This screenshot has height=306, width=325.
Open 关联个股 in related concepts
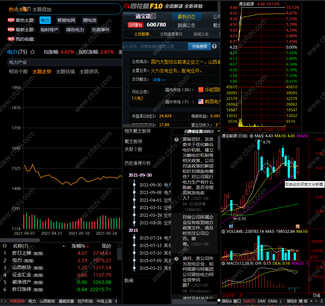(x=134, y=149)
